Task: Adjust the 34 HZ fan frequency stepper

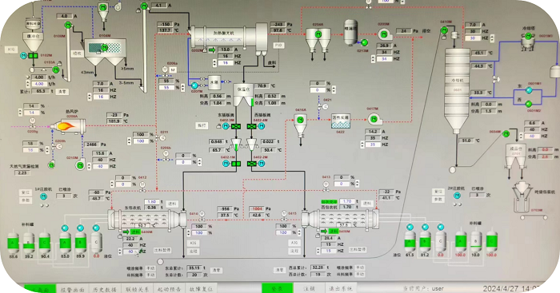Action: coord(374,59)
